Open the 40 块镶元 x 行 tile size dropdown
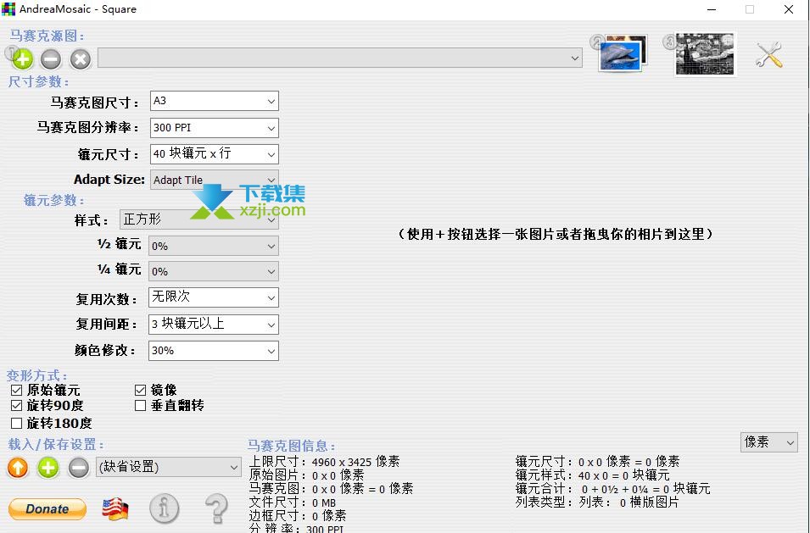The width and height of the screenshot is (810, 533). (215, 153)
